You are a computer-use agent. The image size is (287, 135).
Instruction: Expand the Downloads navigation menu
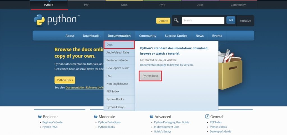click(91, 36)
